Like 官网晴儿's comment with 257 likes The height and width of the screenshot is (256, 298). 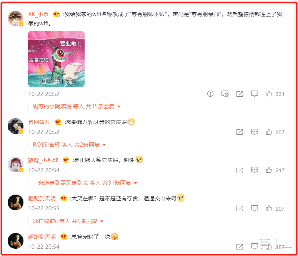(x=269, y=132)
